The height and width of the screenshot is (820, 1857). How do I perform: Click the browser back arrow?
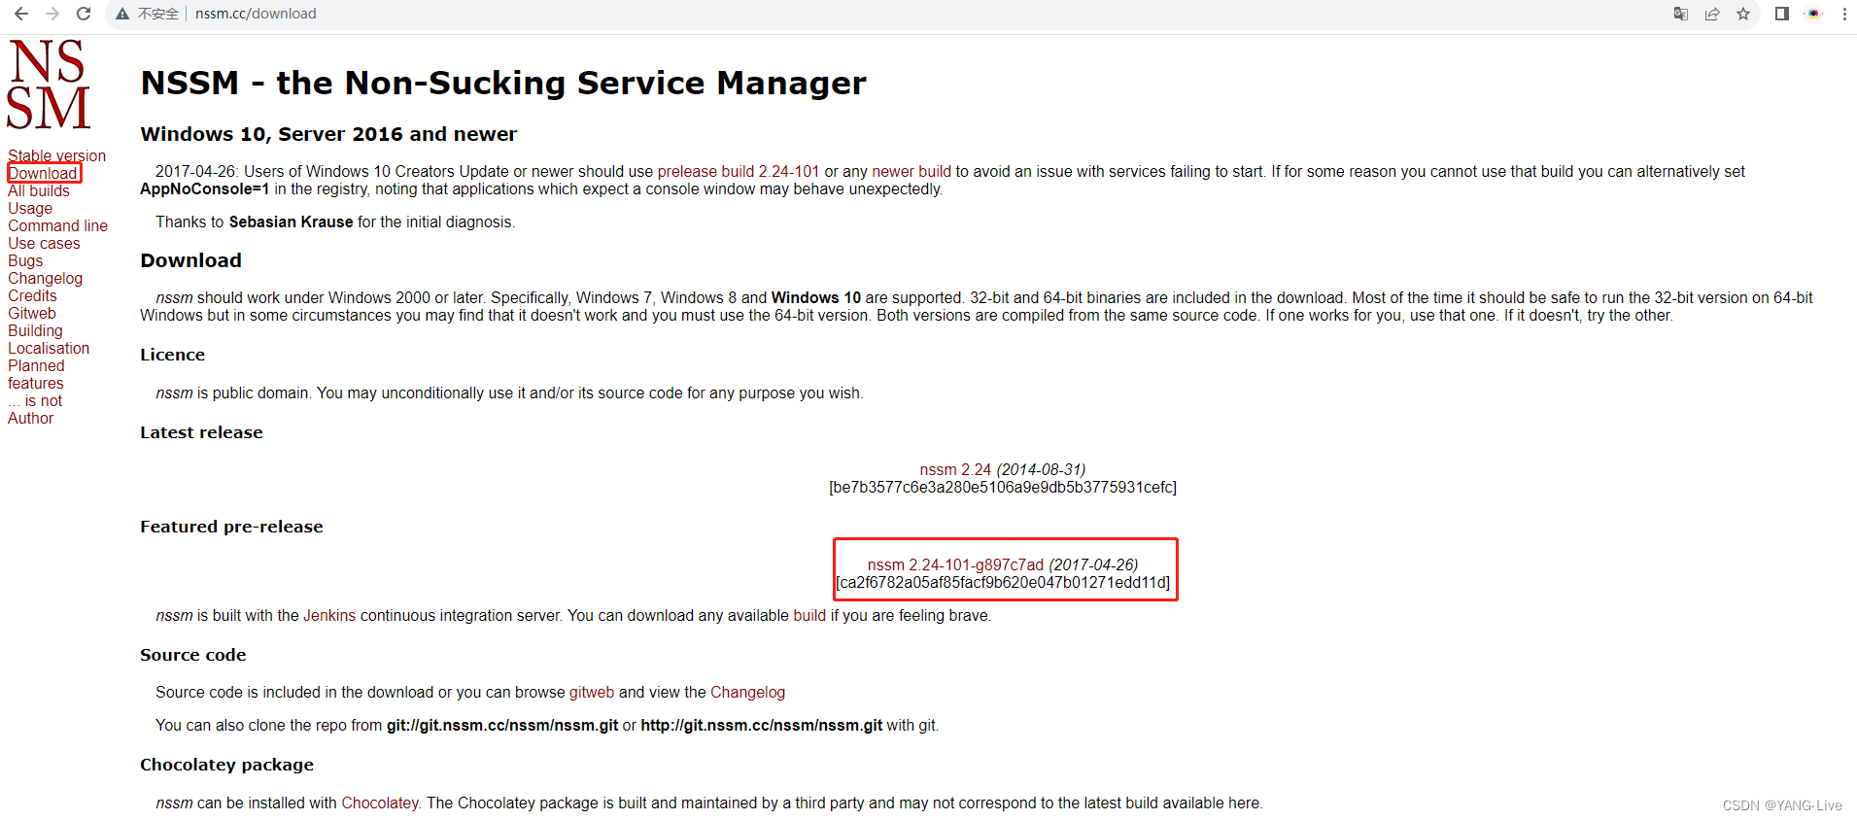pos(21,14)
